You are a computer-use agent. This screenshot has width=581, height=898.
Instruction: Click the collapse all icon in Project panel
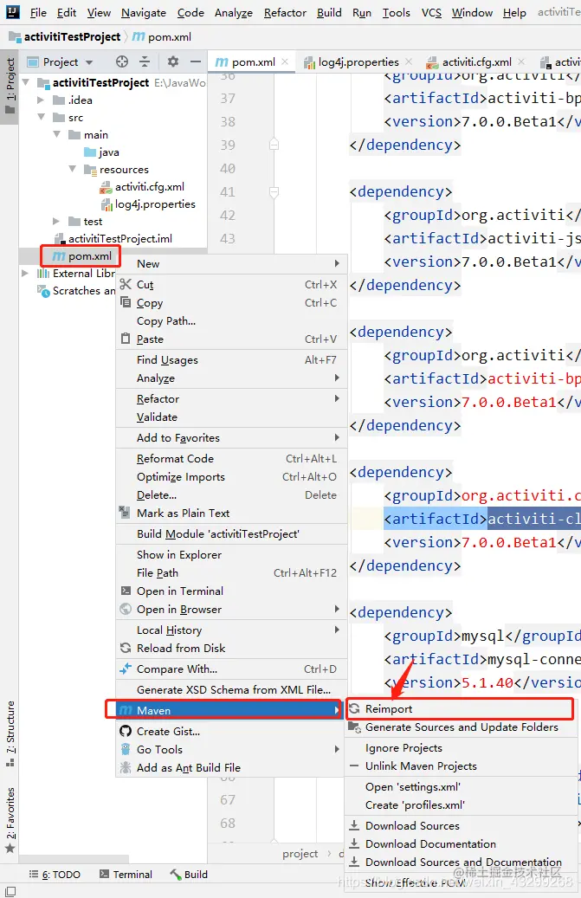point(145,61)
